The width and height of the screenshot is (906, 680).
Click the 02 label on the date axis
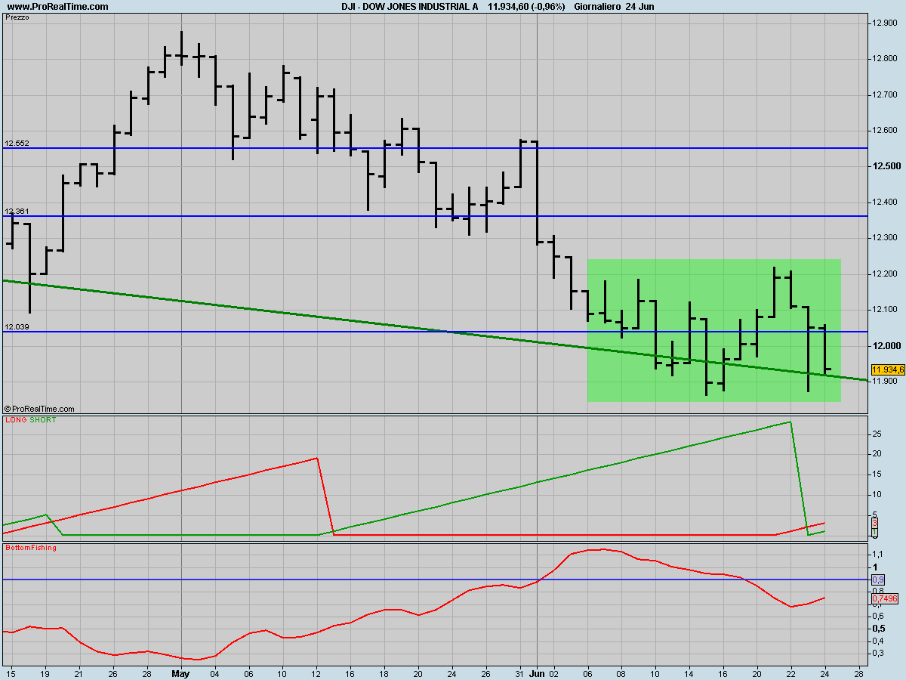click(554, 672)
